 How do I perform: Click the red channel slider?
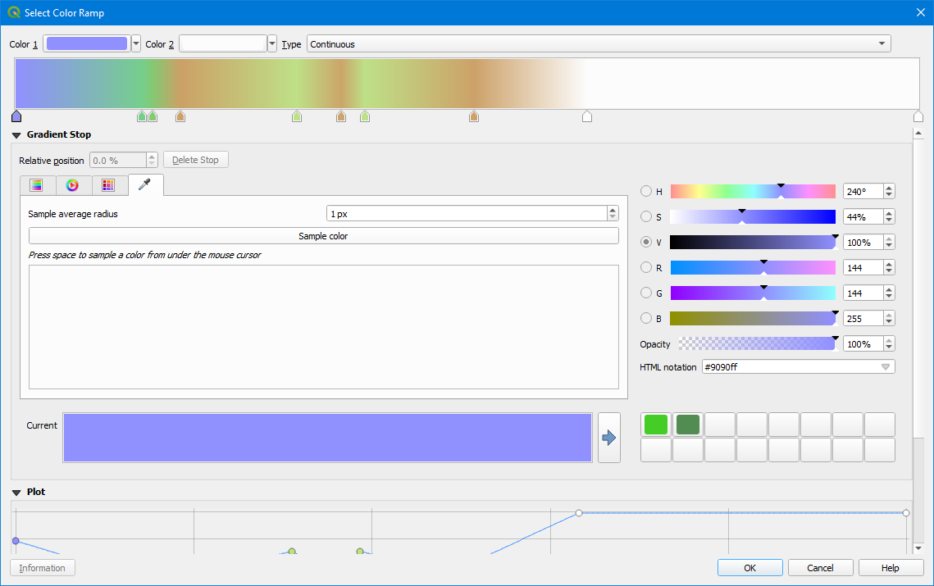[753, 267]
